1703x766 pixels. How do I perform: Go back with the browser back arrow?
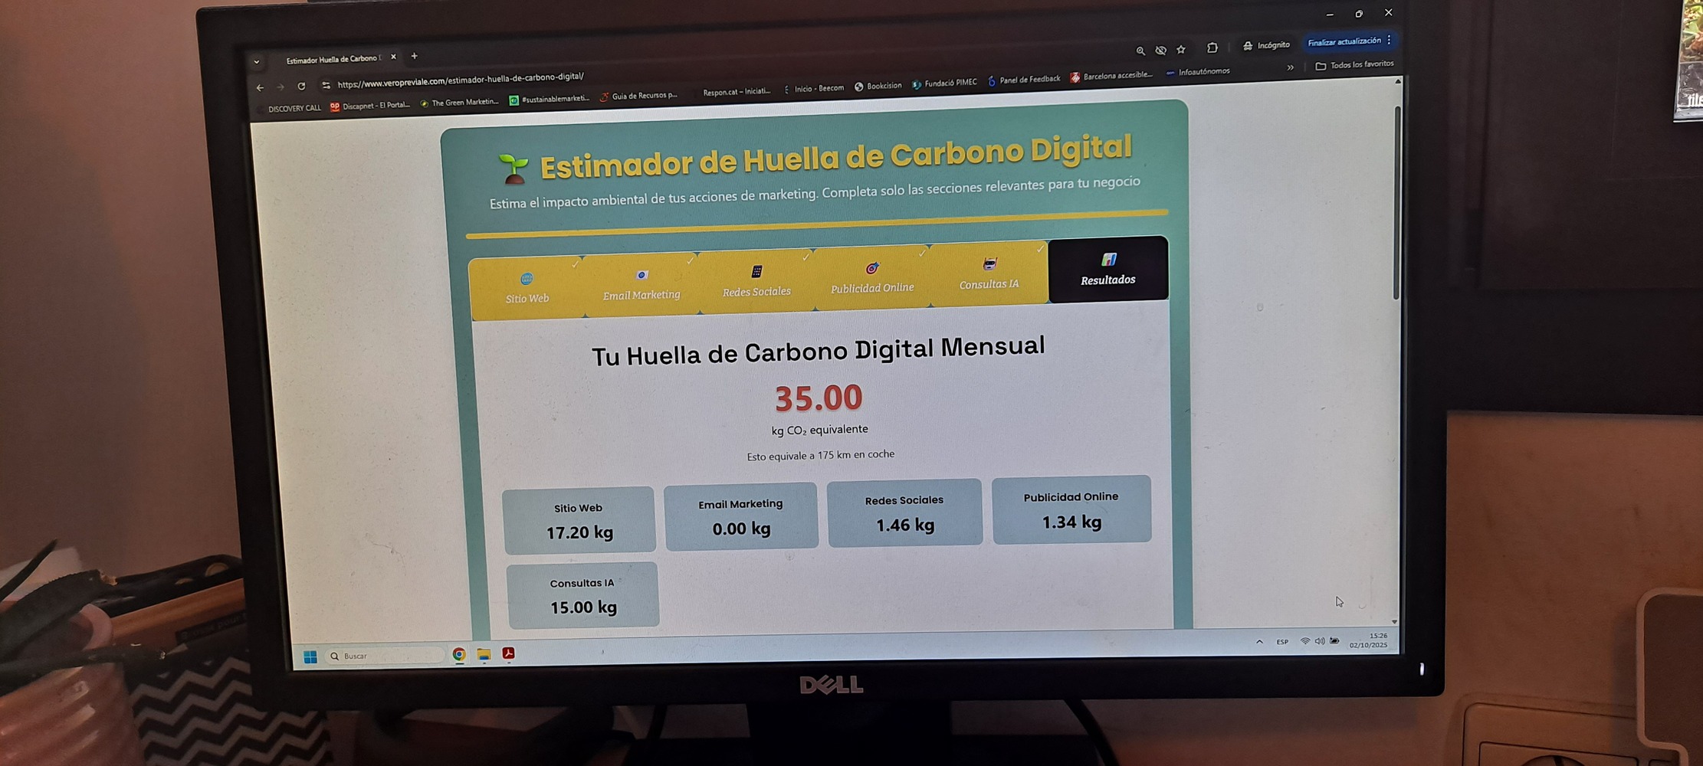[260, 88]
